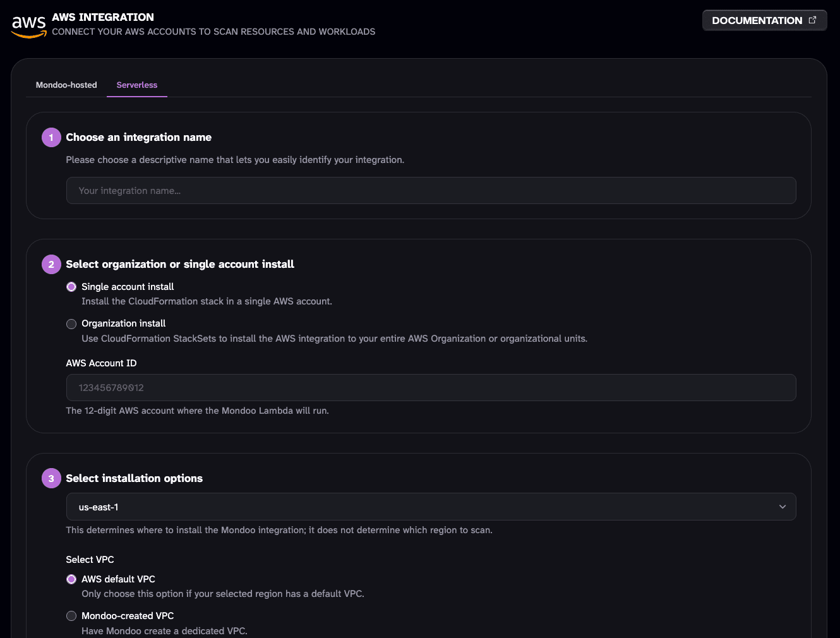Image resolution: width=840 pixels, height=638 pixels.
Task: Click into the AWS Account ID field
Action: [x=431, y=388]
